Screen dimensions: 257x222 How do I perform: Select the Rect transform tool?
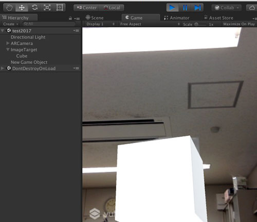(60, 8)
